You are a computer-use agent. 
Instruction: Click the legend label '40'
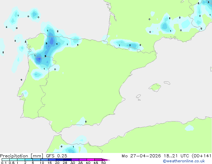[88, 163]
